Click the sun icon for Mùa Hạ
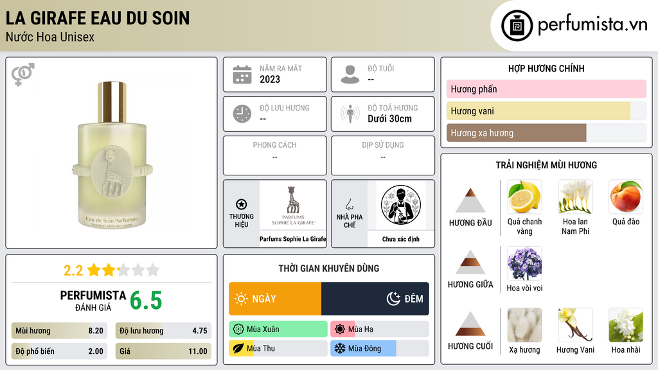Screen dimensions: 658x370 340,330
